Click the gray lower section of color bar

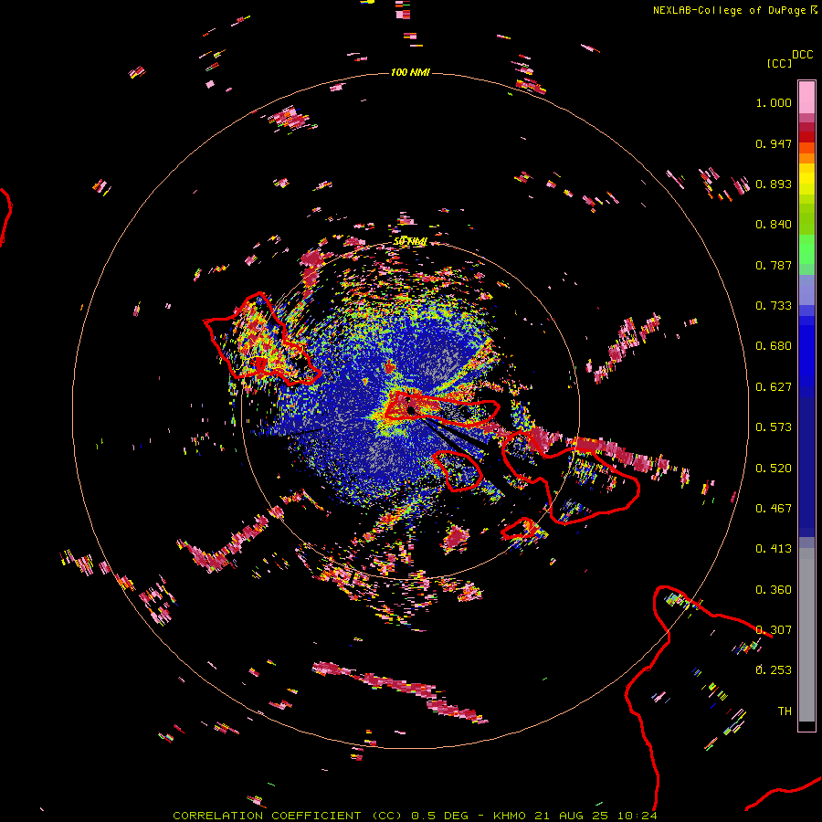(x=806, y=635)
